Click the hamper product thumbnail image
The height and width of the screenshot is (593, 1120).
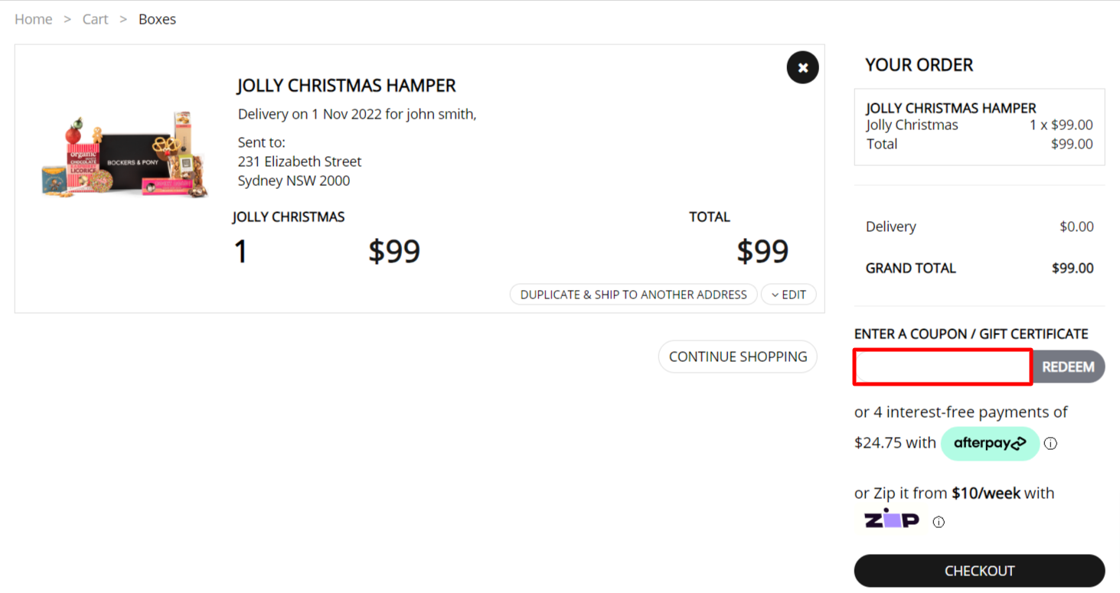pos(126,155)
